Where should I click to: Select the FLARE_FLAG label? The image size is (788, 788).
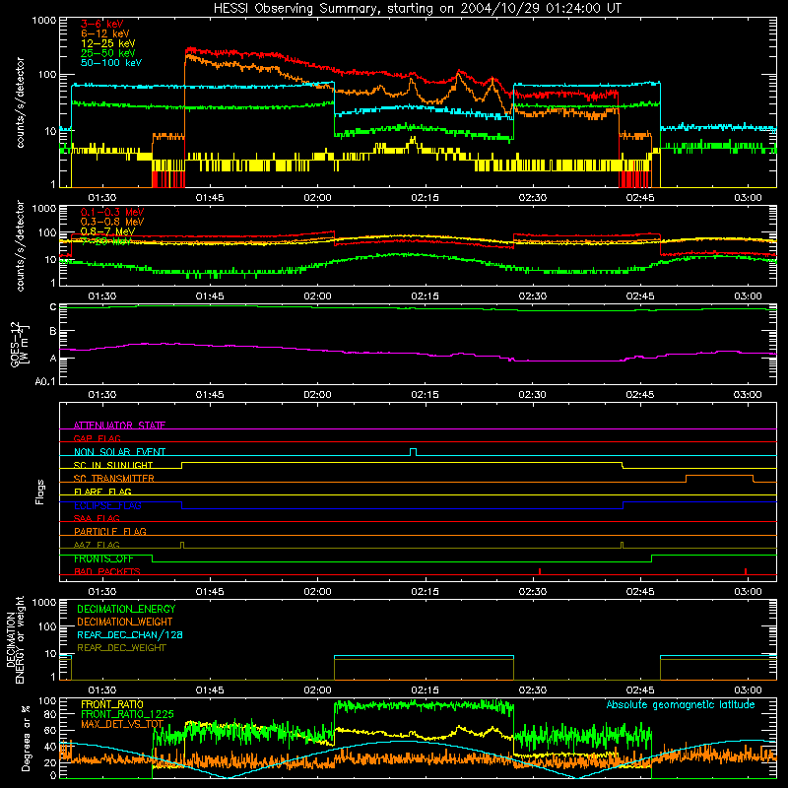tap(102, 492)
